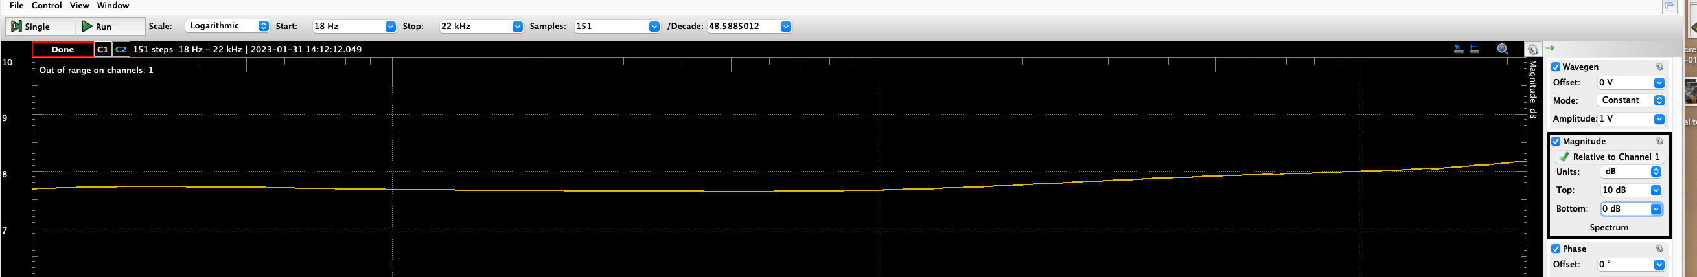Click the axis value 8

click(x=5, y=174)
